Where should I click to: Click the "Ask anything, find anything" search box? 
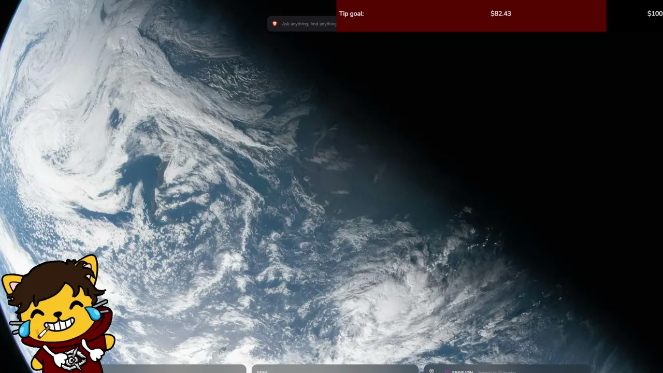click(x=302, y=24)
